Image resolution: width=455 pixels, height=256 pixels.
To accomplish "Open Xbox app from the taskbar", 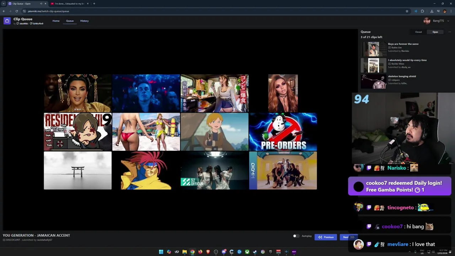I will coord(247,252).
